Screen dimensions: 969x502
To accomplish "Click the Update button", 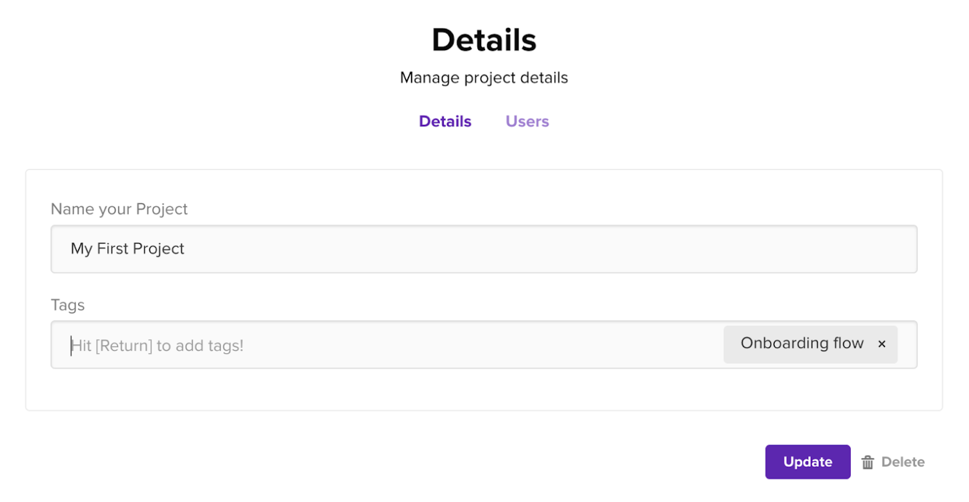I will pos(808,461).
